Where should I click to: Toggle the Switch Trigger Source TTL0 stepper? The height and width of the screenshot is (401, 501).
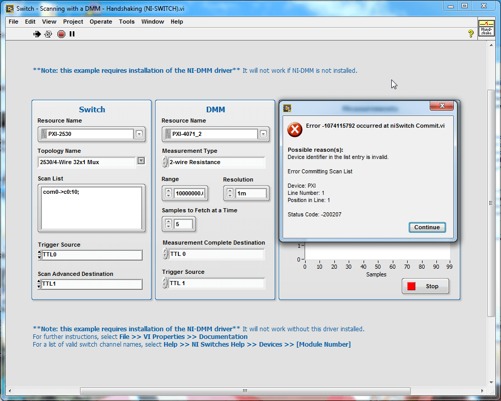point(39,255)
